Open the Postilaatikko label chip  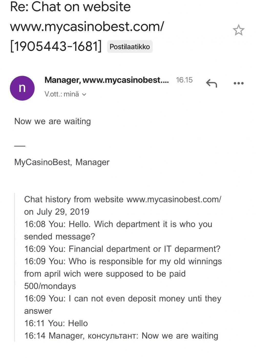(130, 47)
